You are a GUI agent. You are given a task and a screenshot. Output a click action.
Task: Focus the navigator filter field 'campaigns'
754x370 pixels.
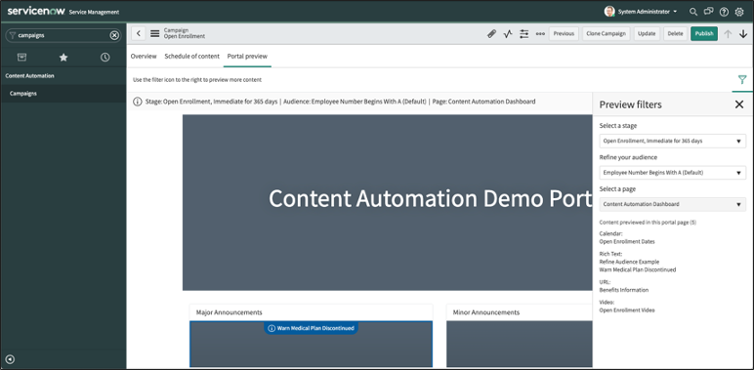(63, 35)
